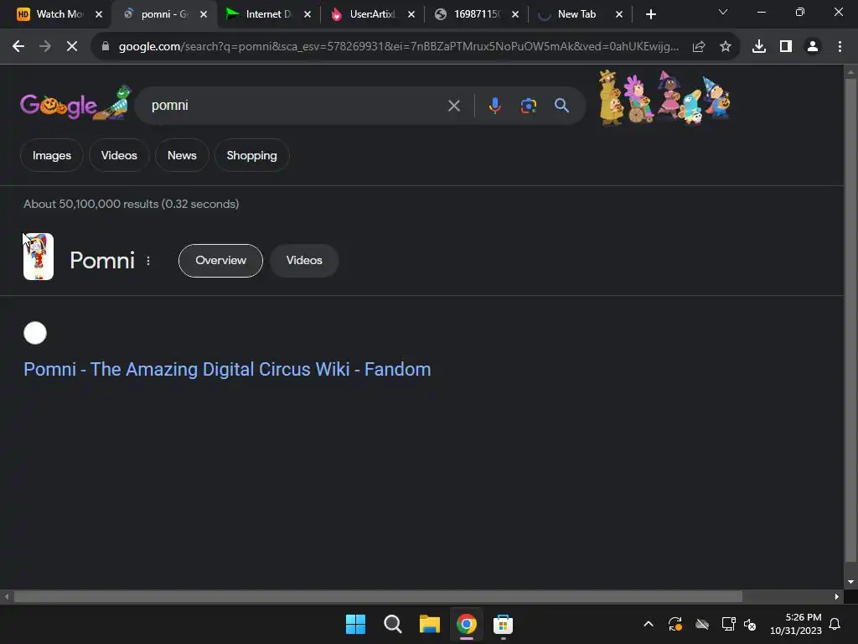Open the Halloween Google logo

75,103
